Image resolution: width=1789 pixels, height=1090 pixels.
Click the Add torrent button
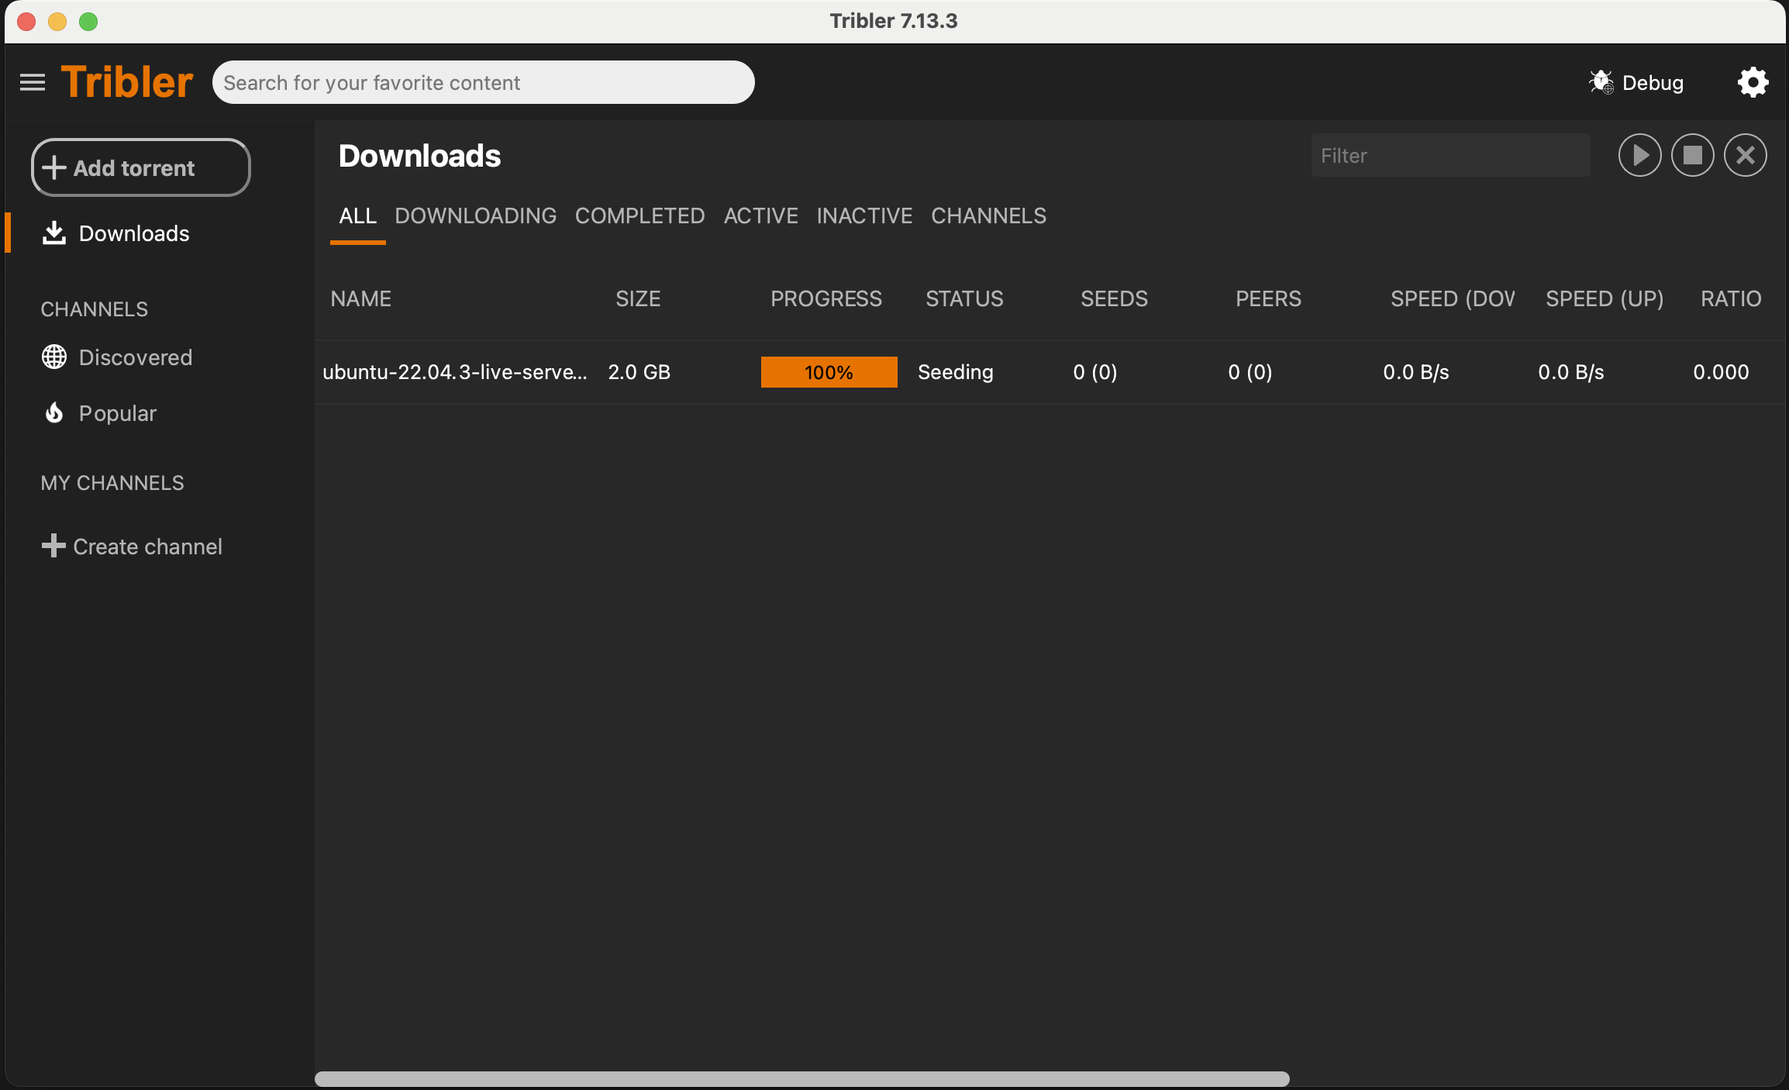pyautogui.click(x=140, y=167)
